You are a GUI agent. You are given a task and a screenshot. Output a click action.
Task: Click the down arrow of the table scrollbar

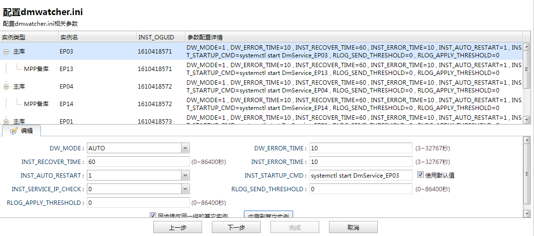[x=526, y=120]
